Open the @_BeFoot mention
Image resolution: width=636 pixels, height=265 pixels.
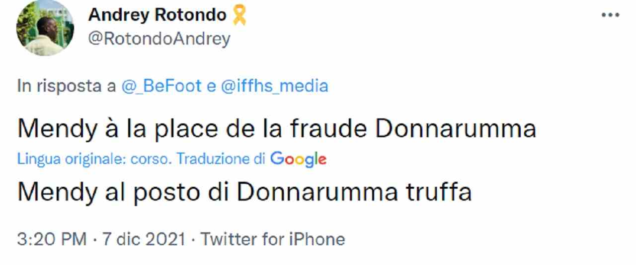[161, 86]
